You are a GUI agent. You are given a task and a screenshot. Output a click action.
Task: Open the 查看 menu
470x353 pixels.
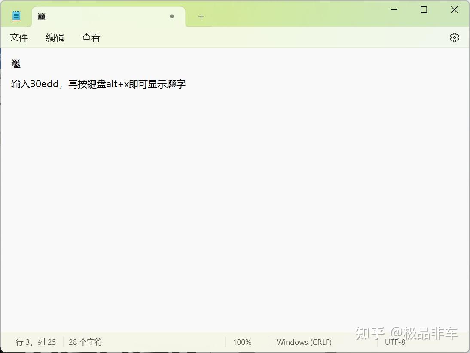pos(91,37)
